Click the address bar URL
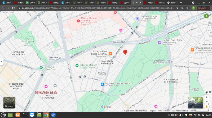This screenshot has height=118, width=212. pos(98,8)
